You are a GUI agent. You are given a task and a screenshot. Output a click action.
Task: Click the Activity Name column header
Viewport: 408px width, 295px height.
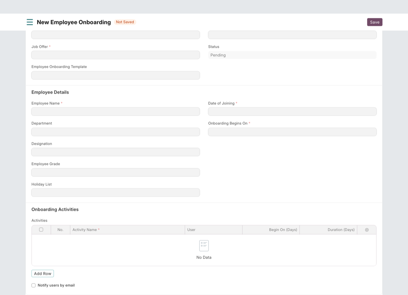pos(127,230)
